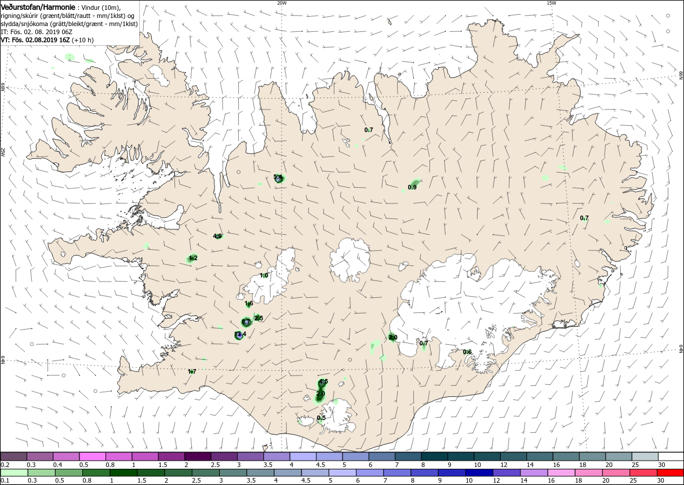Image resolution: width=684 pixels, height=485 pixels.
Task: Select the 1.7 precipitation value
Action: point(192,371)
